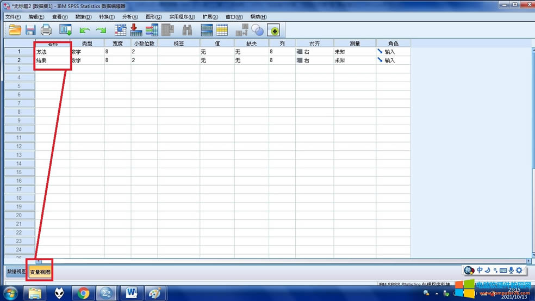Screen dimensions: 535x301
Task: Open the 测量 dropdown for variable 方法
Action: 354,52
